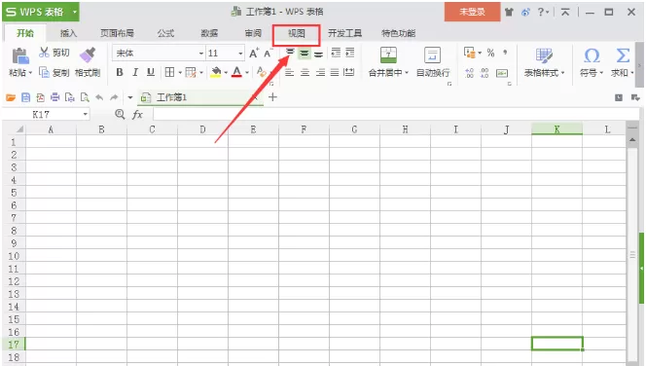Increase font size with the A+ icon

click(x=254, y=53)
